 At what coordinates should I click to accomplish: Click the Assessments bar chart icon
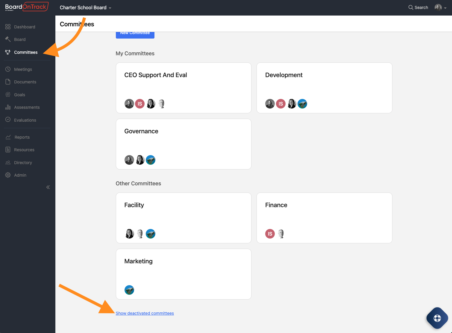coord(8,107)
